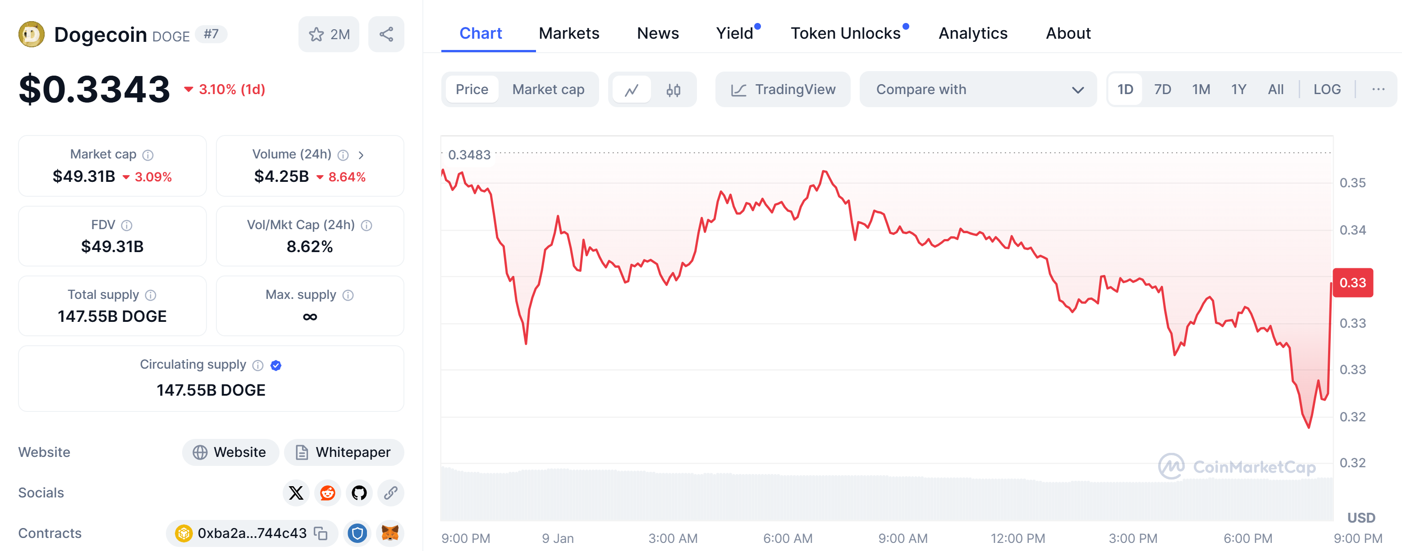Switch to the Markets tab

[x=569, y=34]
